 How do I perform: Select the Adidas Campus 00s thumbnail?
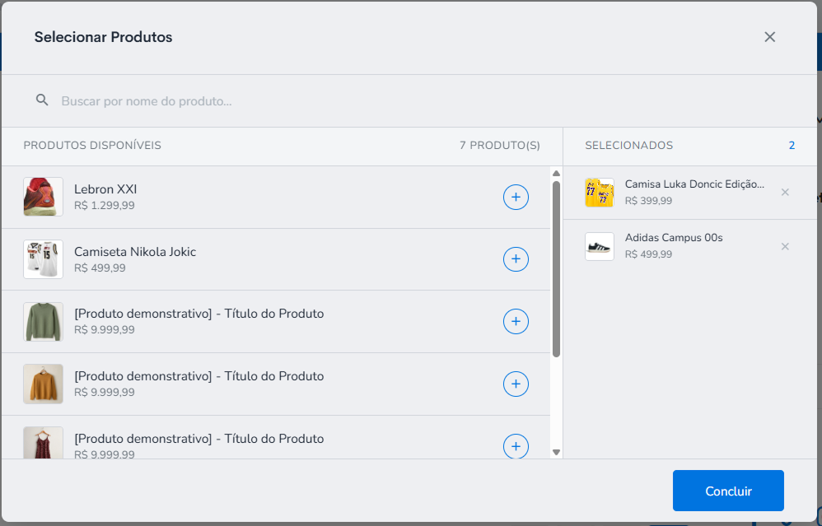tap(599, 246)
